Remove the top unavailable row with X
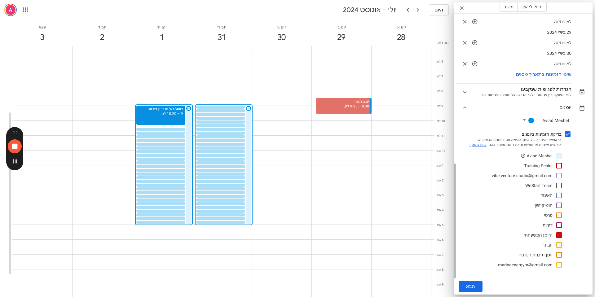This screenshot has width=595, height=297. 465,22
